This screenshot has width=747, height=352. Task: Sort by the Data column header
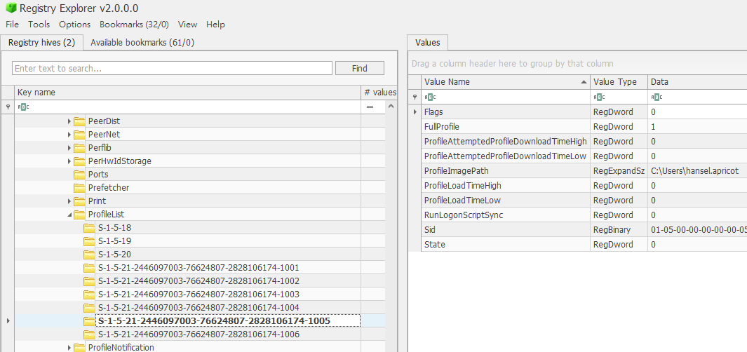pyautogui.click(x=697, y=82)
